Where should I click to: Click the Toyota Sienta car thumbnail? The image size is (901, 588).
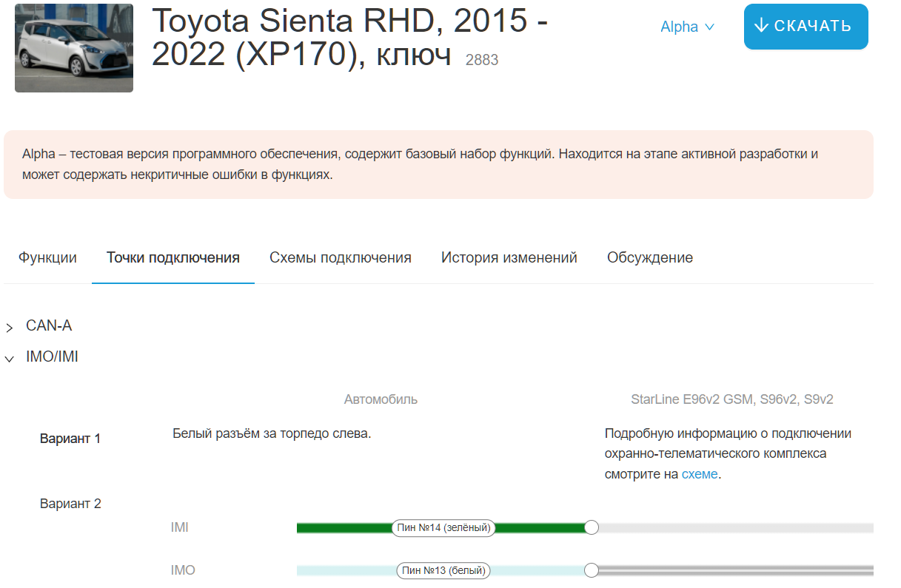click(74, 48)
